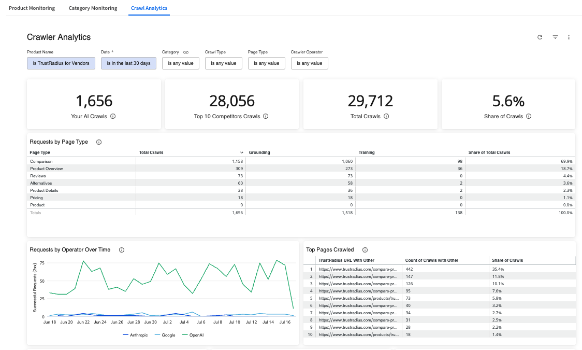This screenshot has height=350, width=582.
Task: Sort by the Grounding column header
Action: pyautogui.click(x=259, y=153)
